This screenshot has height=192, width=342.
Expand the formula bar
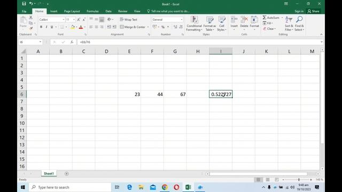tap(322, 42)
